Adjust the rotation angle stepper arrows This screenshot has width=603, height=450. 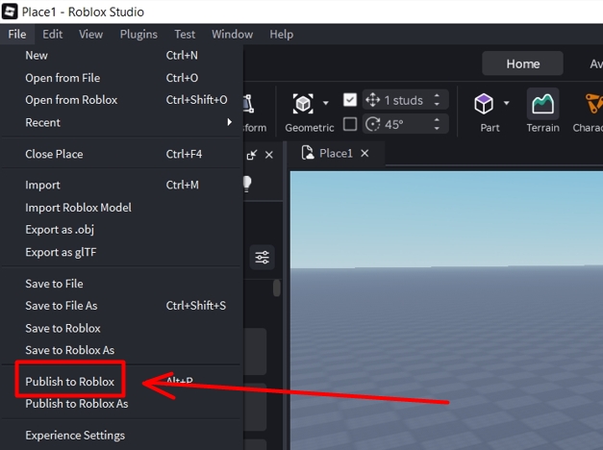coord(437,124)
